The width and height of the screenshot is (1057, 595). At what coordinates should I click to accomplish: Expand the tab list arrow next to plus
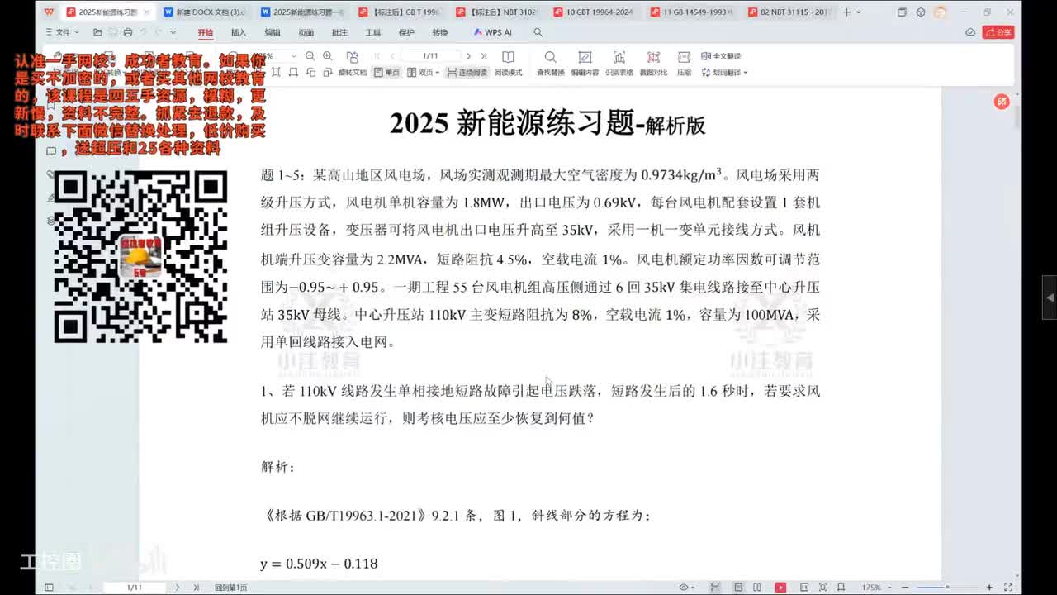[x=859, y=12]
